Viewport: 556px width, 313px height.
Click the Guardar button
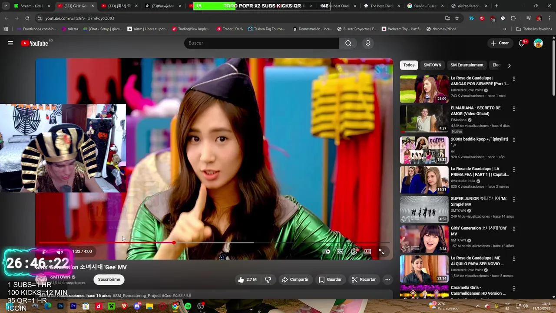[x=330, y=280]
